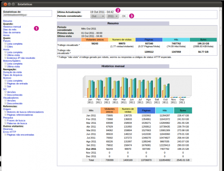Viewport: 224px width, 171px height.
Task: Click list icon beside Palavras de busca
Action: click(x=5, y=123)
